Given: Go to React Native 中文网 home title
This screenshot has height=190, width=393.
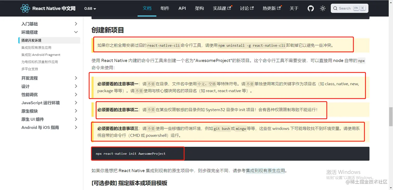Looking at the screenshot, I should [54, 8].
